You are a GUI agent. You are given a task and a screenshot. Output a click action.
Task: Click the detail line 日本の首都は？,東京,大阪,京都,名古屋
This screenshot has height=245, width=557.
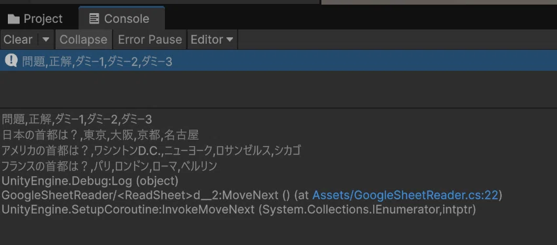(x=100, y=135)
